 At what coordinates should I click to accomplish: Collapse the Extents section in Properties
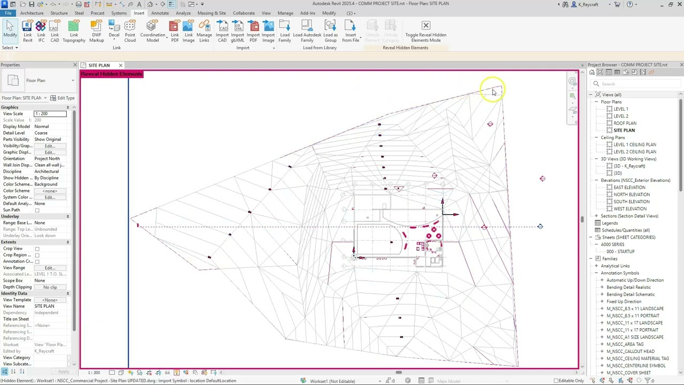tap(67, 242)
